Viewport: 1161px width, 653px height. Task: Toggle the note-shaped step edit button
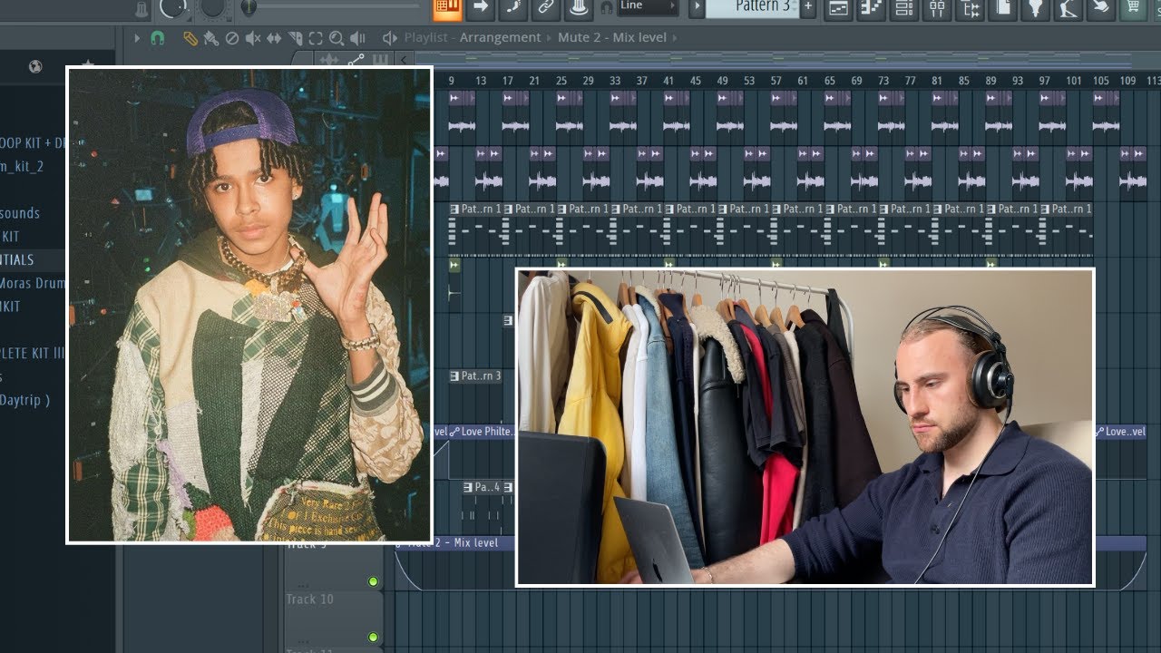[512, 8]
